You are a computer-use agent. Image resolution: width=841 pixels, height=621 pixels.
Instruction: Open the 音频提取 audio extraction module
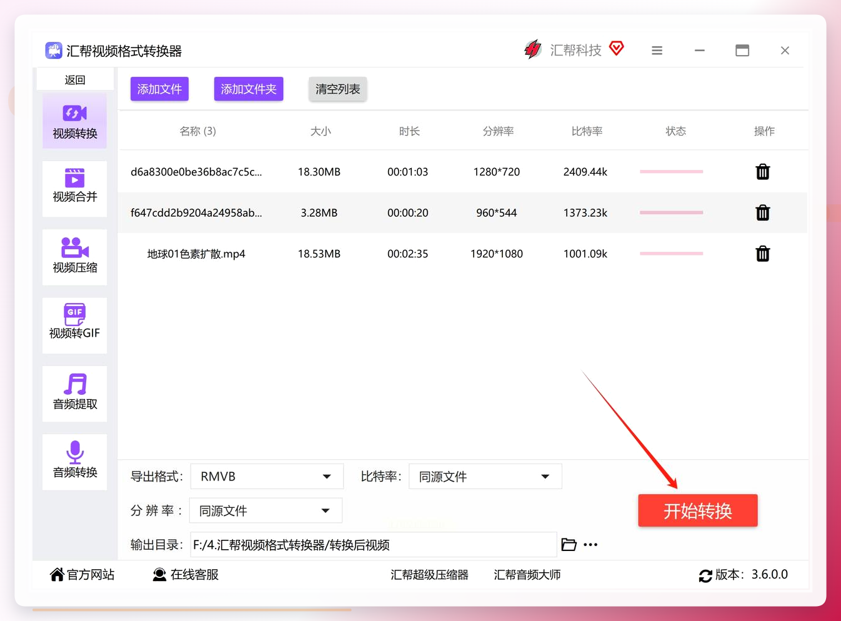75,394
